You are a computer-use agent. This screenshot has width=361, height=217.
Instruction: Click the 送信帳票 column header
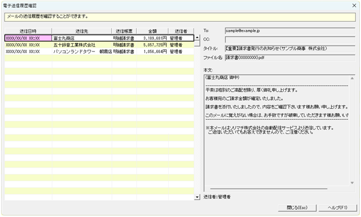(124, 31)
